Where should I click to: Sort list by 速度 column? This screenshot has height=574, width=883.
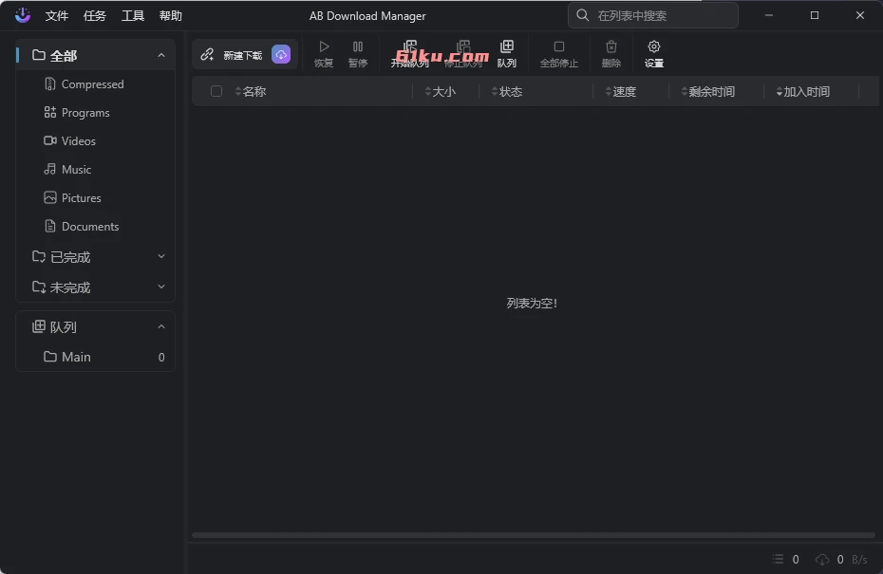point(621,91)
